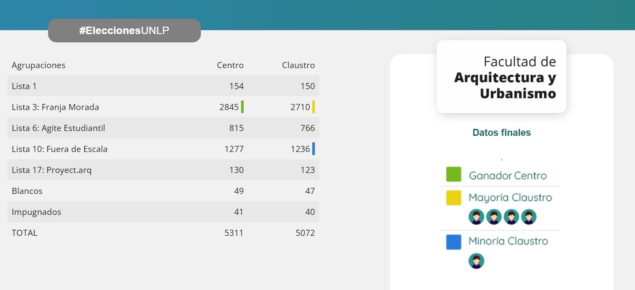Click third person icon under Mayoría Claustro
This screenshot has height=290, width=635.
(x=511, y=217)
